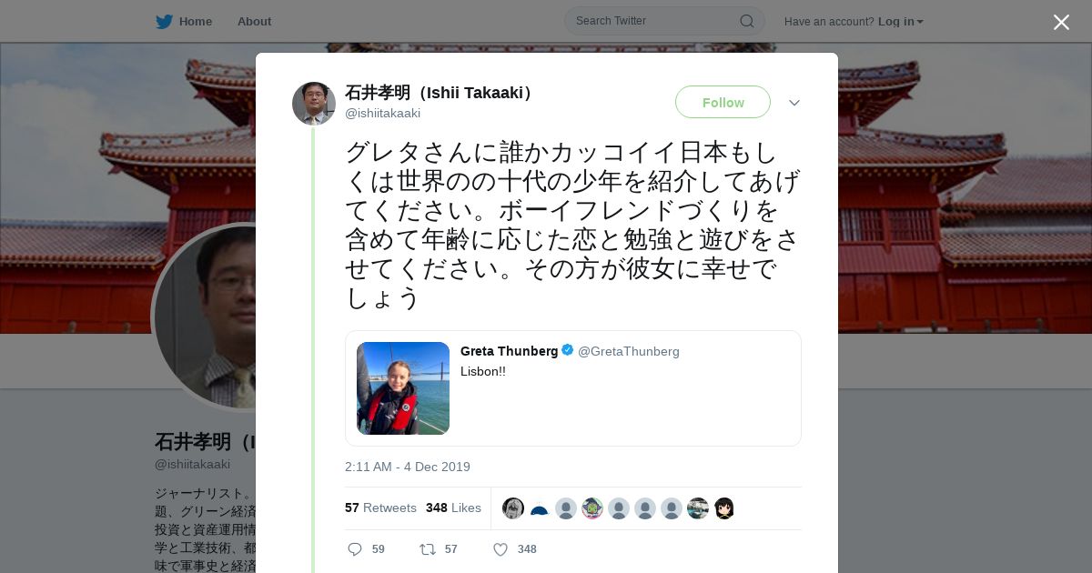
Task: Click the reply speech bubble icon
Action: [x=355, y=549]
